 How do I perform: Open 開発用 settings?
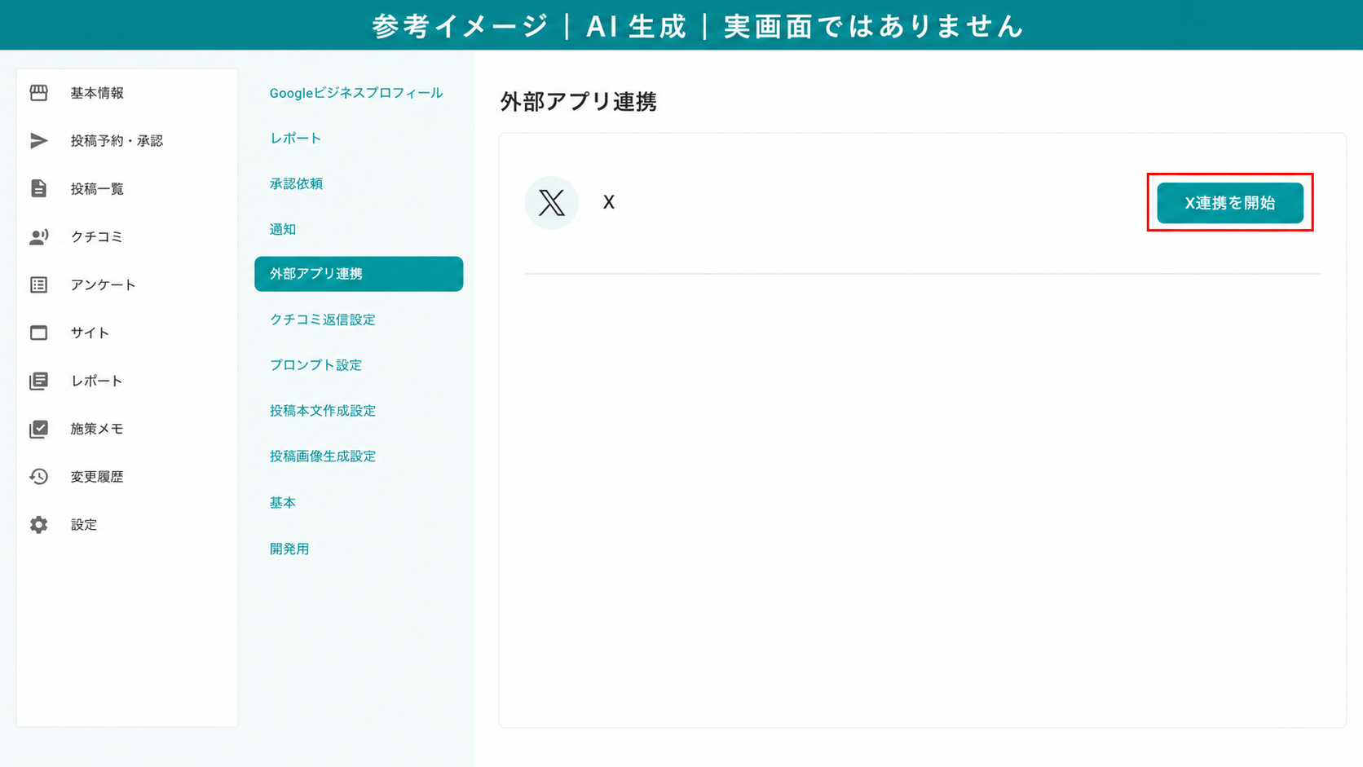(289, 549)
